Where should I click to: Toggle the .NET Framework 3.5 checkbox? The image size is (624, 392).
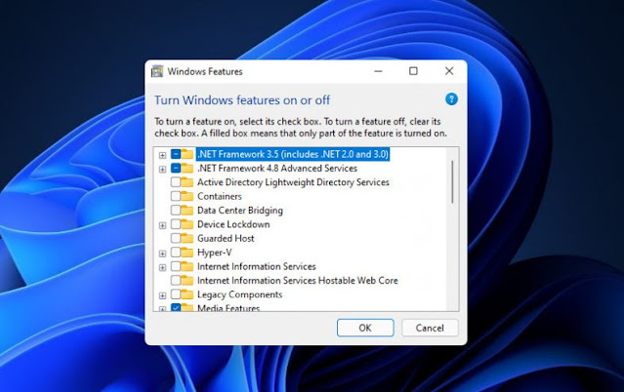176,154
